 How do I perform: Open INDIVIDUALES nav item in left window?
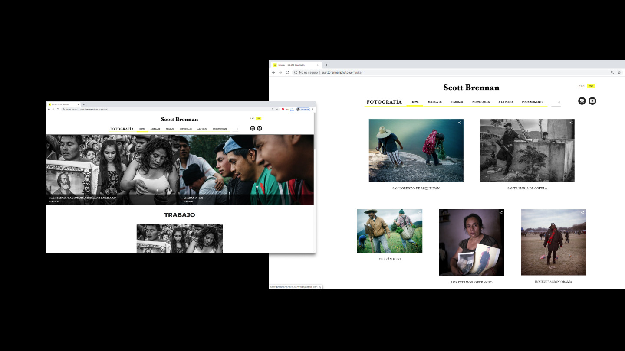[186, 129]
